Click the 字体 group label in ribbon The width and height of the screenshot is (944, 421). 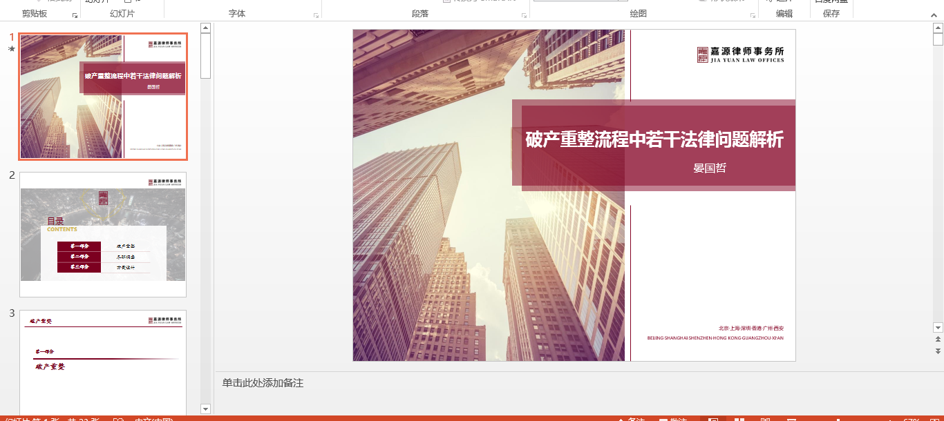[237, 14]
